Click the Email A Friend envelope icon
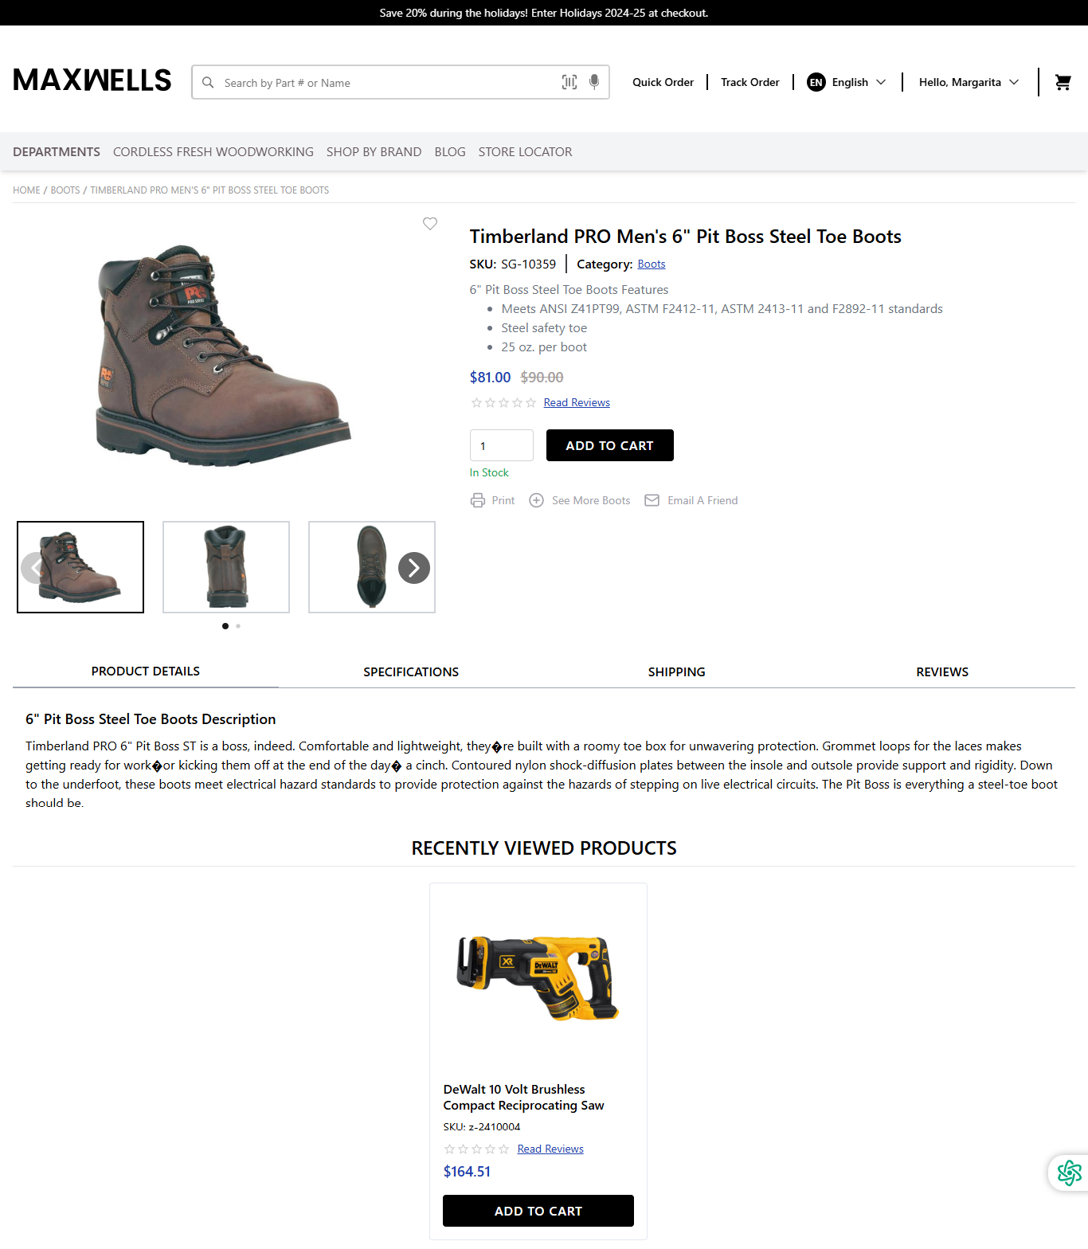This screenshot has height=1249, width=1088. pos(652,500)
